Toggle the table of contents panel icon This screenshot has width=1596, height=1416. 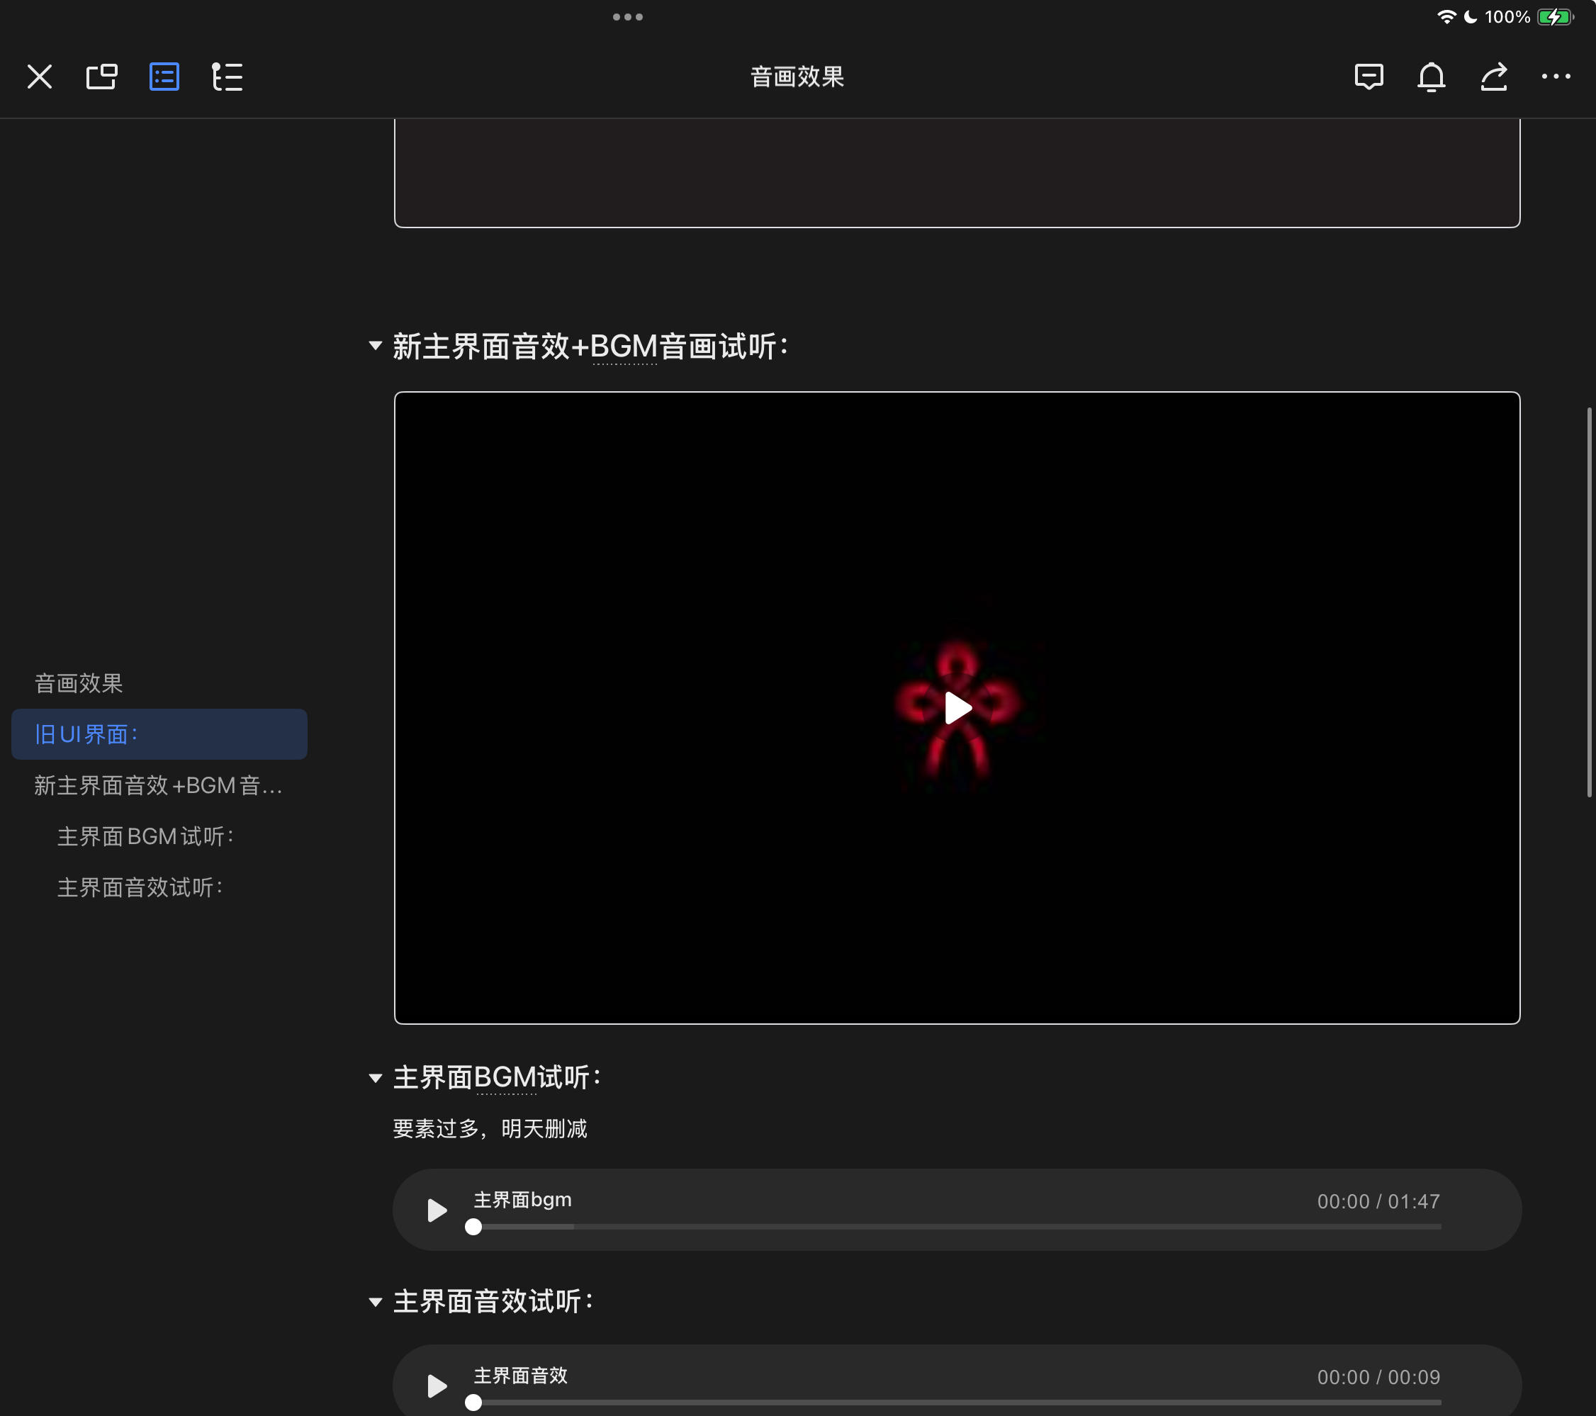(x=164, y=77)
